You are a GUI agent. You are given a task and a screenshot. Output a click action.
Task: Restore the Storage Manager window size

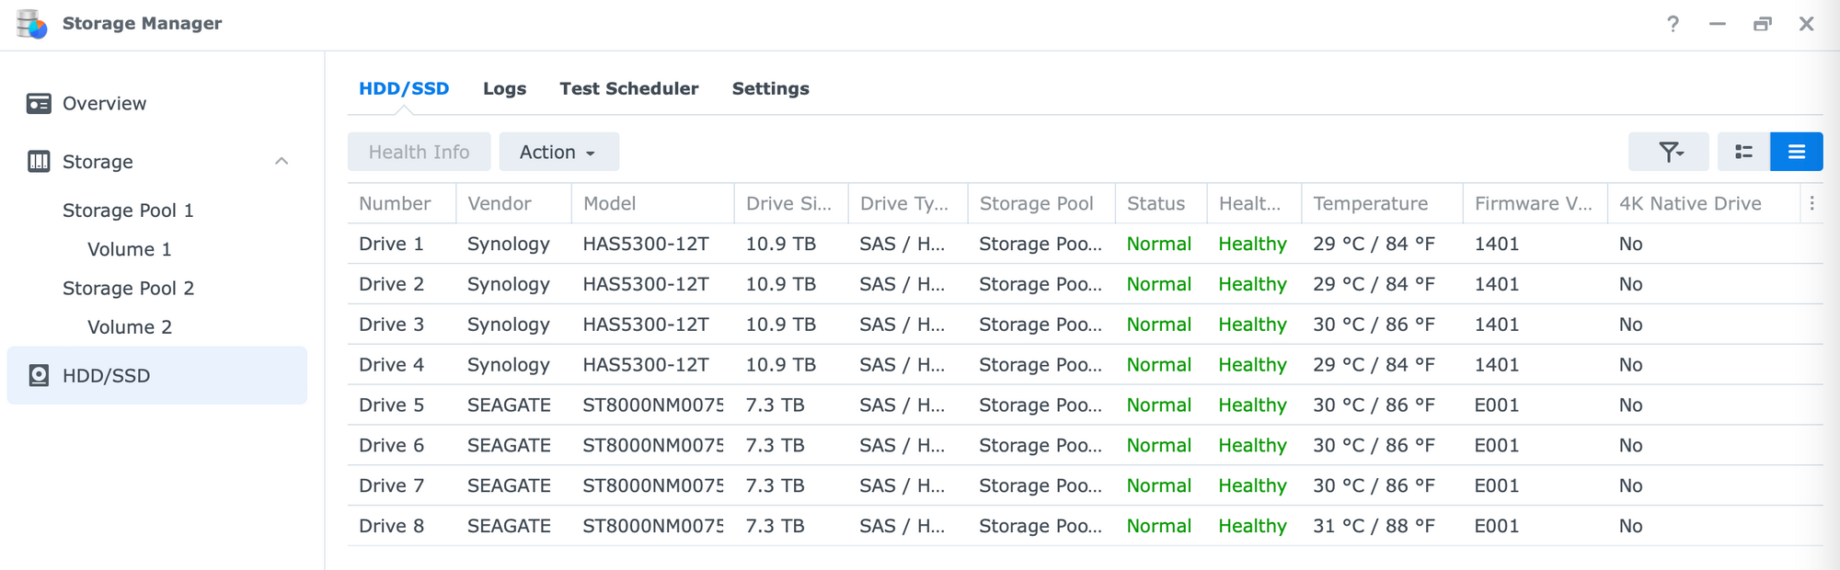[1762, 24]
